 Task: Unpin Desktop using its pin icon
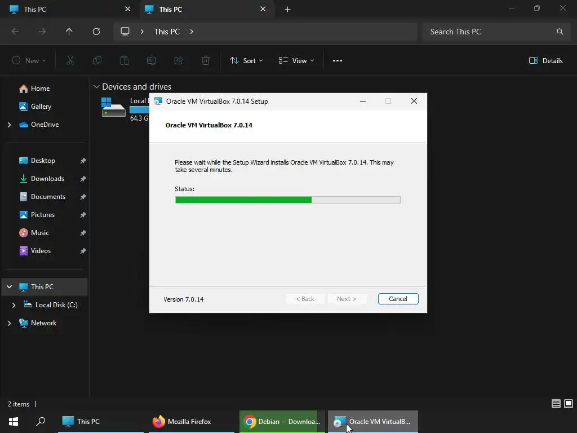pyautogui.click(x=83, y=161)
